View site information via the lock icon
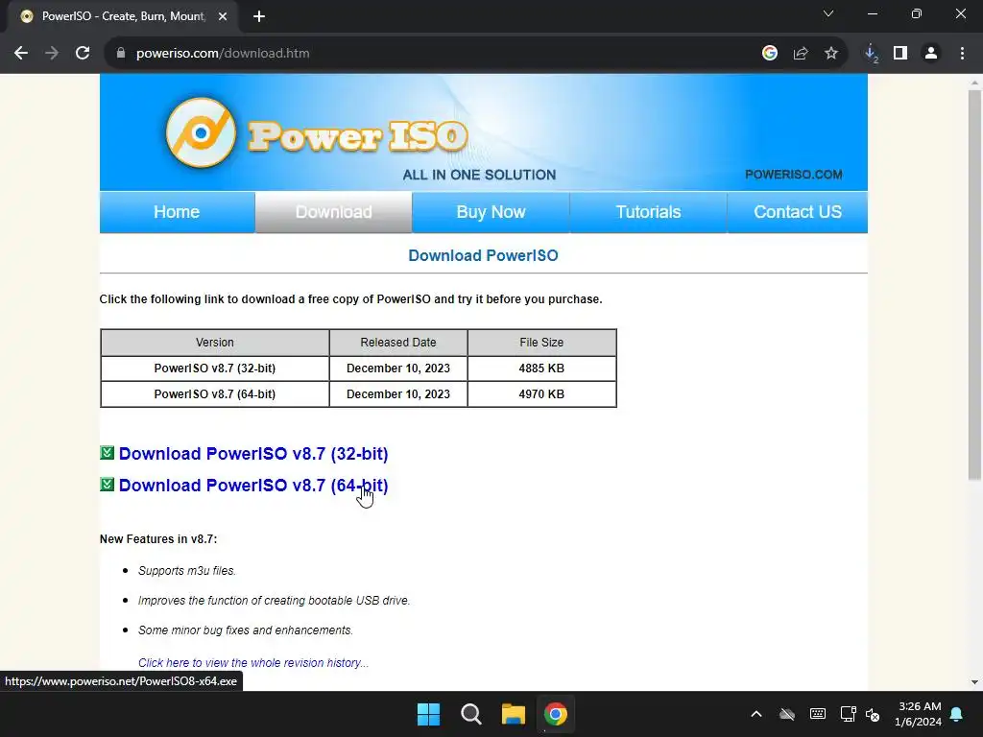The height and width of the screenshot is (737, 983). [x=121, y=54]
